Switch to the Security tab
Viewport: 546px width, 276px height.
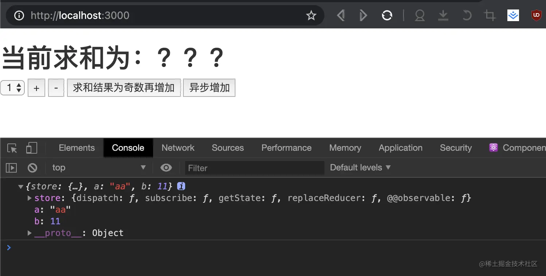[x=456, y=148]
